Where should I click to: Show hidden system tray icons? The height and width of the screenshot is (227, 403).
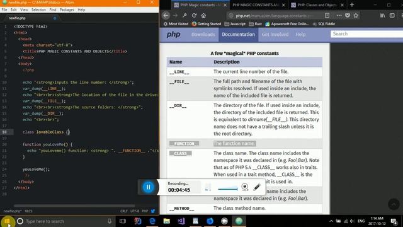tap(331, 221)
